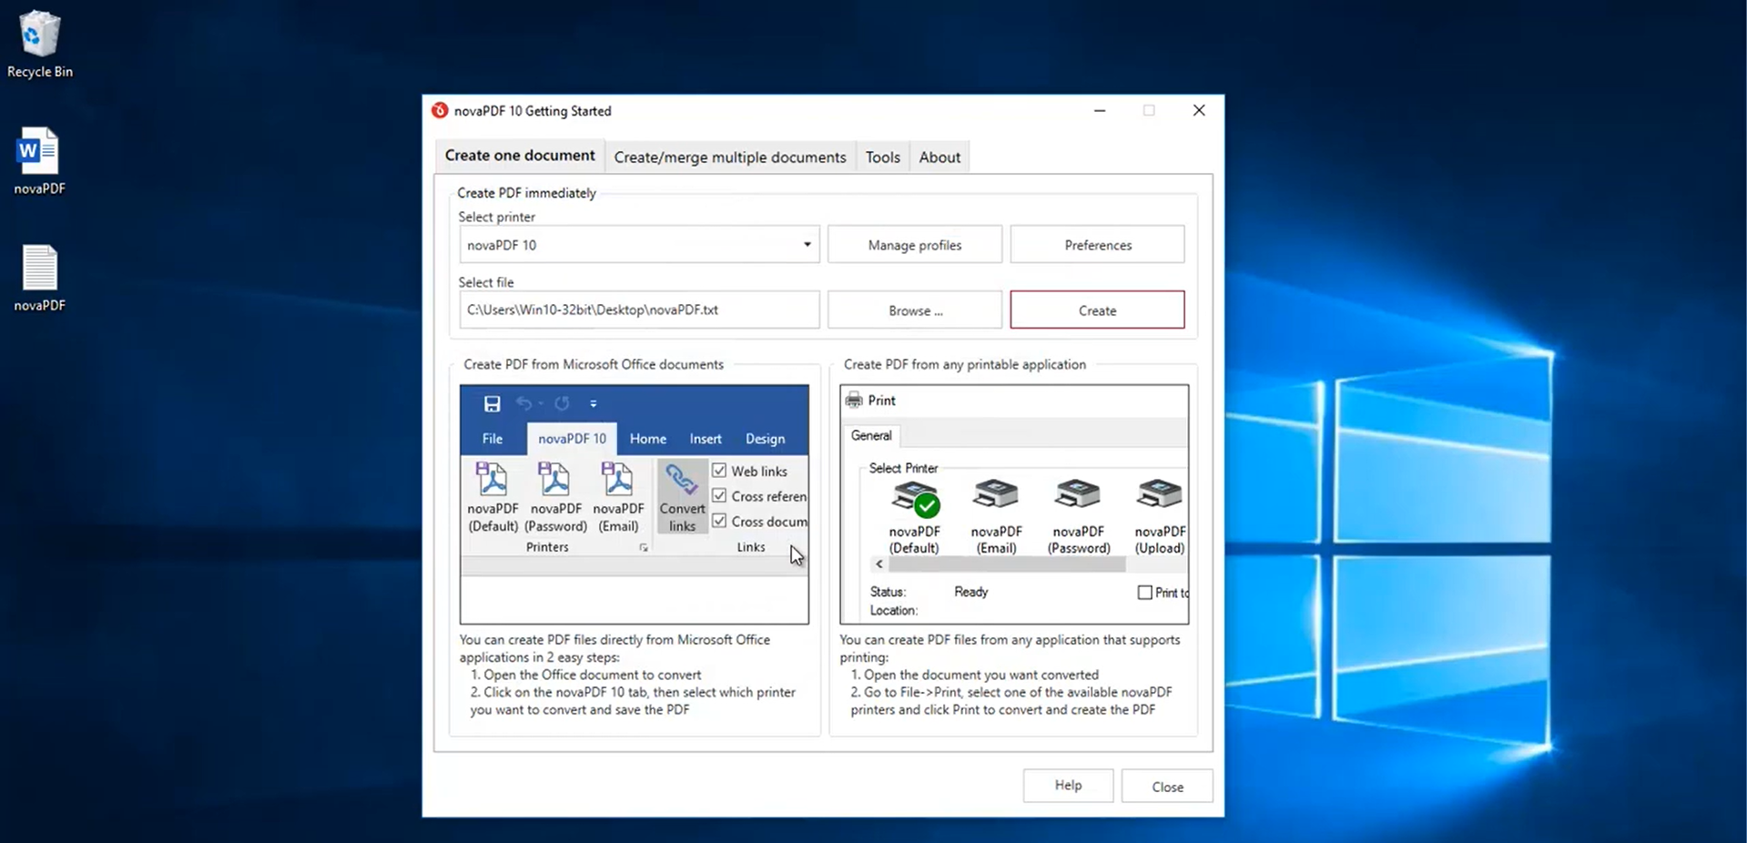Click the File tab in Office preview
This screenshot has height=843, width=1747.
click(493, 439)
